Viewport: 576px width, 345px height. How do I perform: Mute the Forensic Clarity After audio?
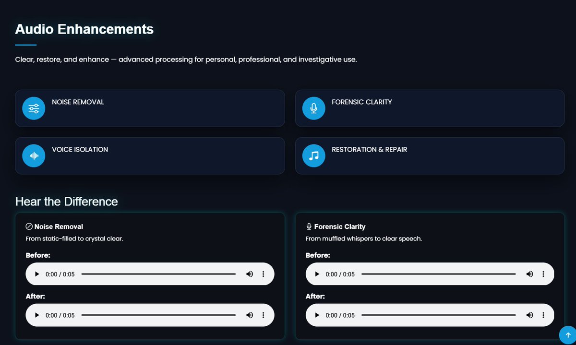coord(529,315)
